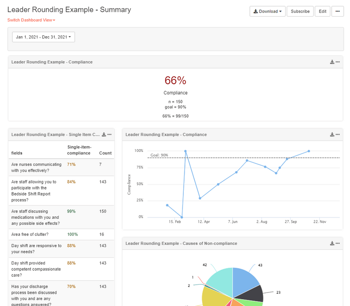Image resolution: width=350 pixels, height=306 pixels.
Task: Click download icon on top Compliance panel
Action: tap(332, 62)
